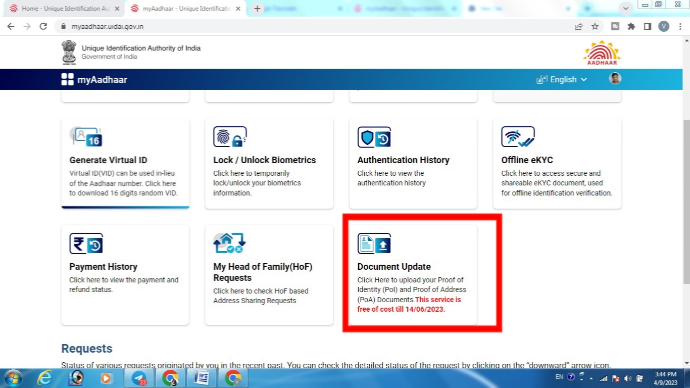690x388 pixels.
Task: Click the volume speaker tray icon
Action: click(x=627, y=378)
